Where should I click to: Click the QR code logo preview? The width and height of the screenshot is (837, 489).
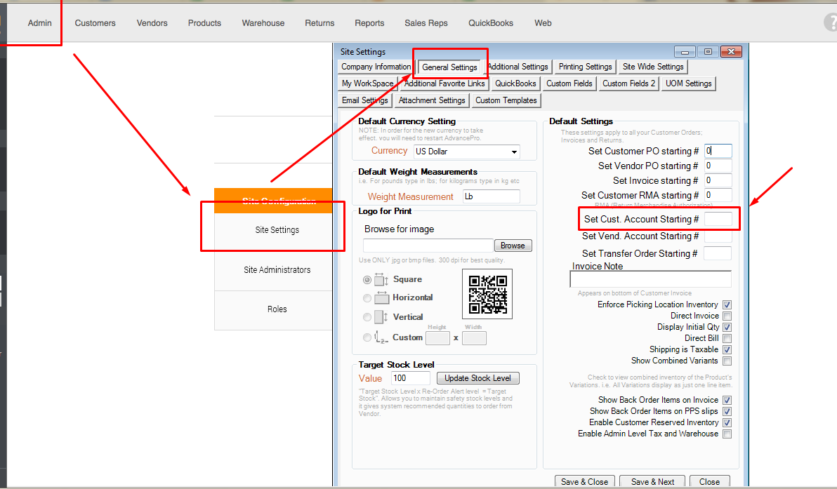(x=487, y=294)
